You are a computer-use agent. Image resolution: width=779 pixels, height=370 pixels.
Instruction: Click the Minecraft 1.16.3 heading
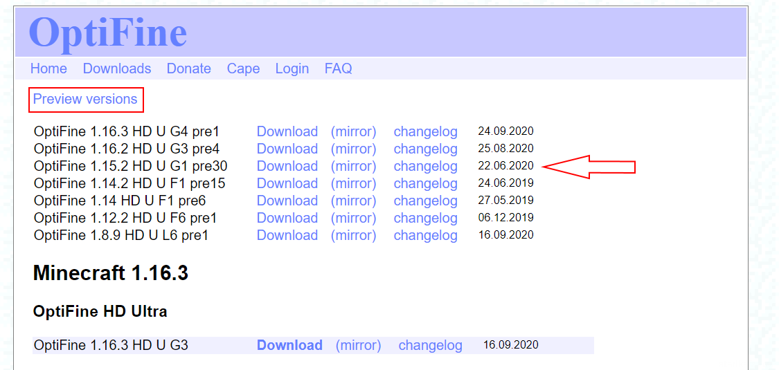(x=110, y=273)
